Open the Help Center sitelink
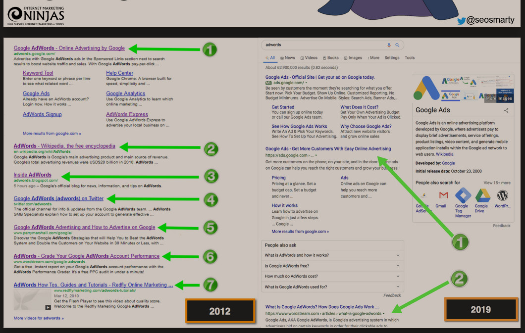 point(119,73)
